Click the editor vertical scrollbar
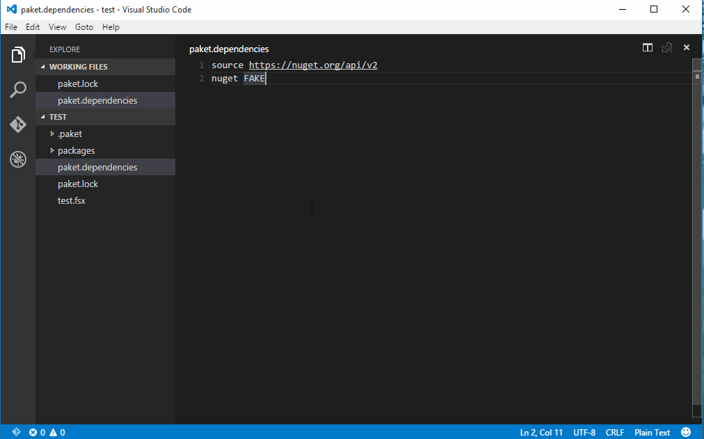Viewport: 704px width, 439px height. [x=697, y=238]
